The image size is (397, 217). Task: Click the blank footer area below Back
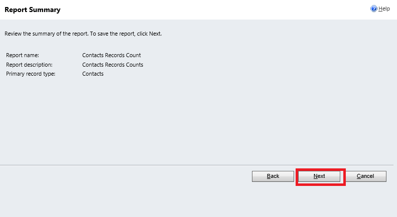pos(273,200)
